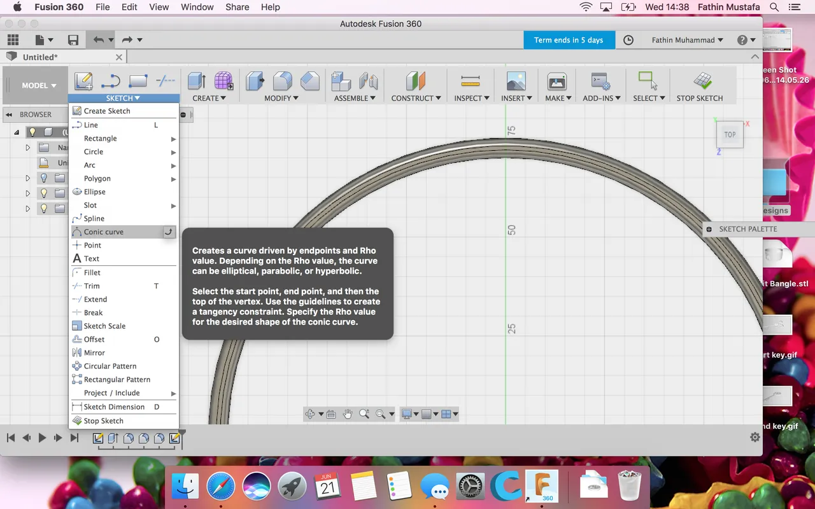
Task: Jump to timeline beginning
Action: 10,438
